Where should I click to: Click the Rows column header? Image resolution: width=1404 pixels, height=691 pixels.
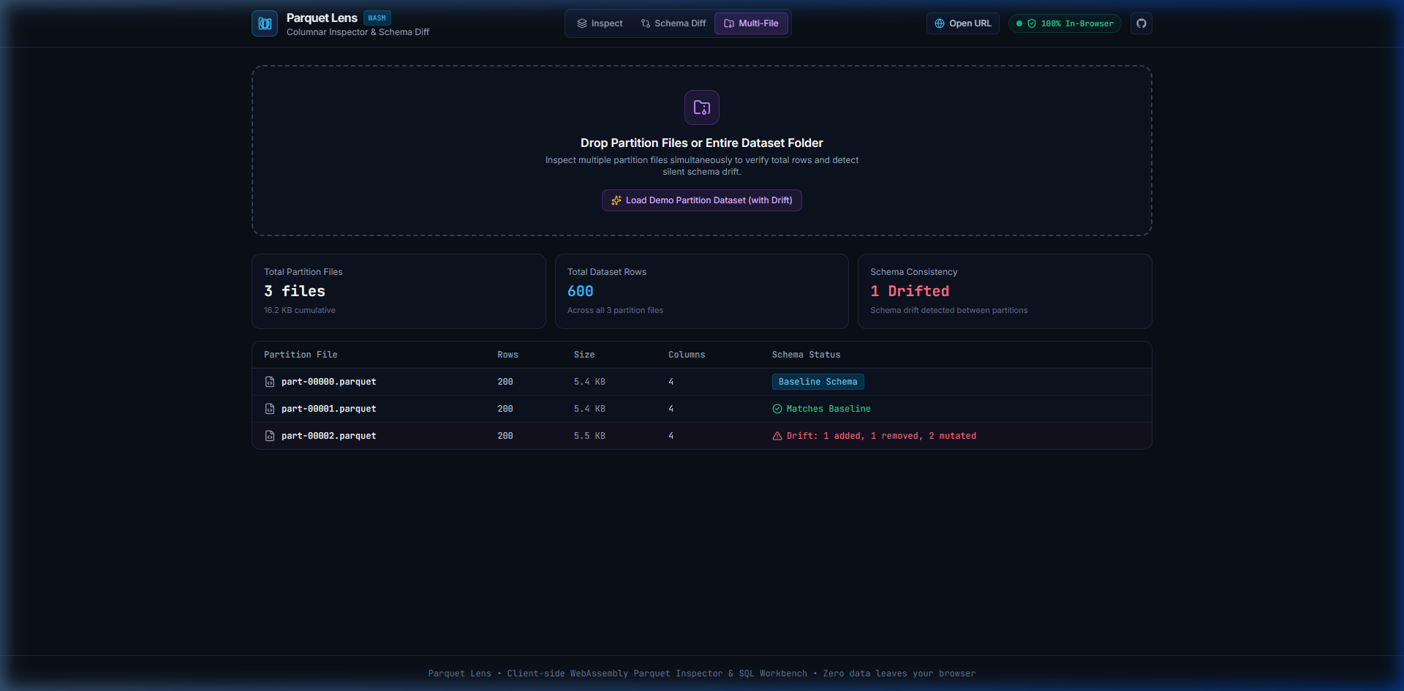click(x=508, y=355)
